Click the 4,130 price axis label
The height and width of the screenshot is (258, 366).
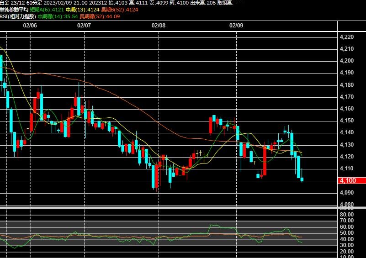point(347,145)
